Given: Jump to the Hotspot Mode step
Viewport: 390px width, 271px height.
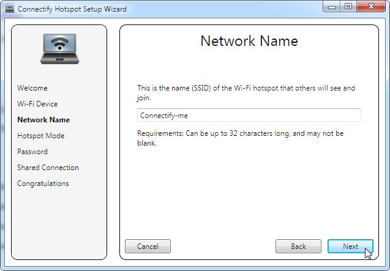Looking at the screenshot, I should pos(41,136).
